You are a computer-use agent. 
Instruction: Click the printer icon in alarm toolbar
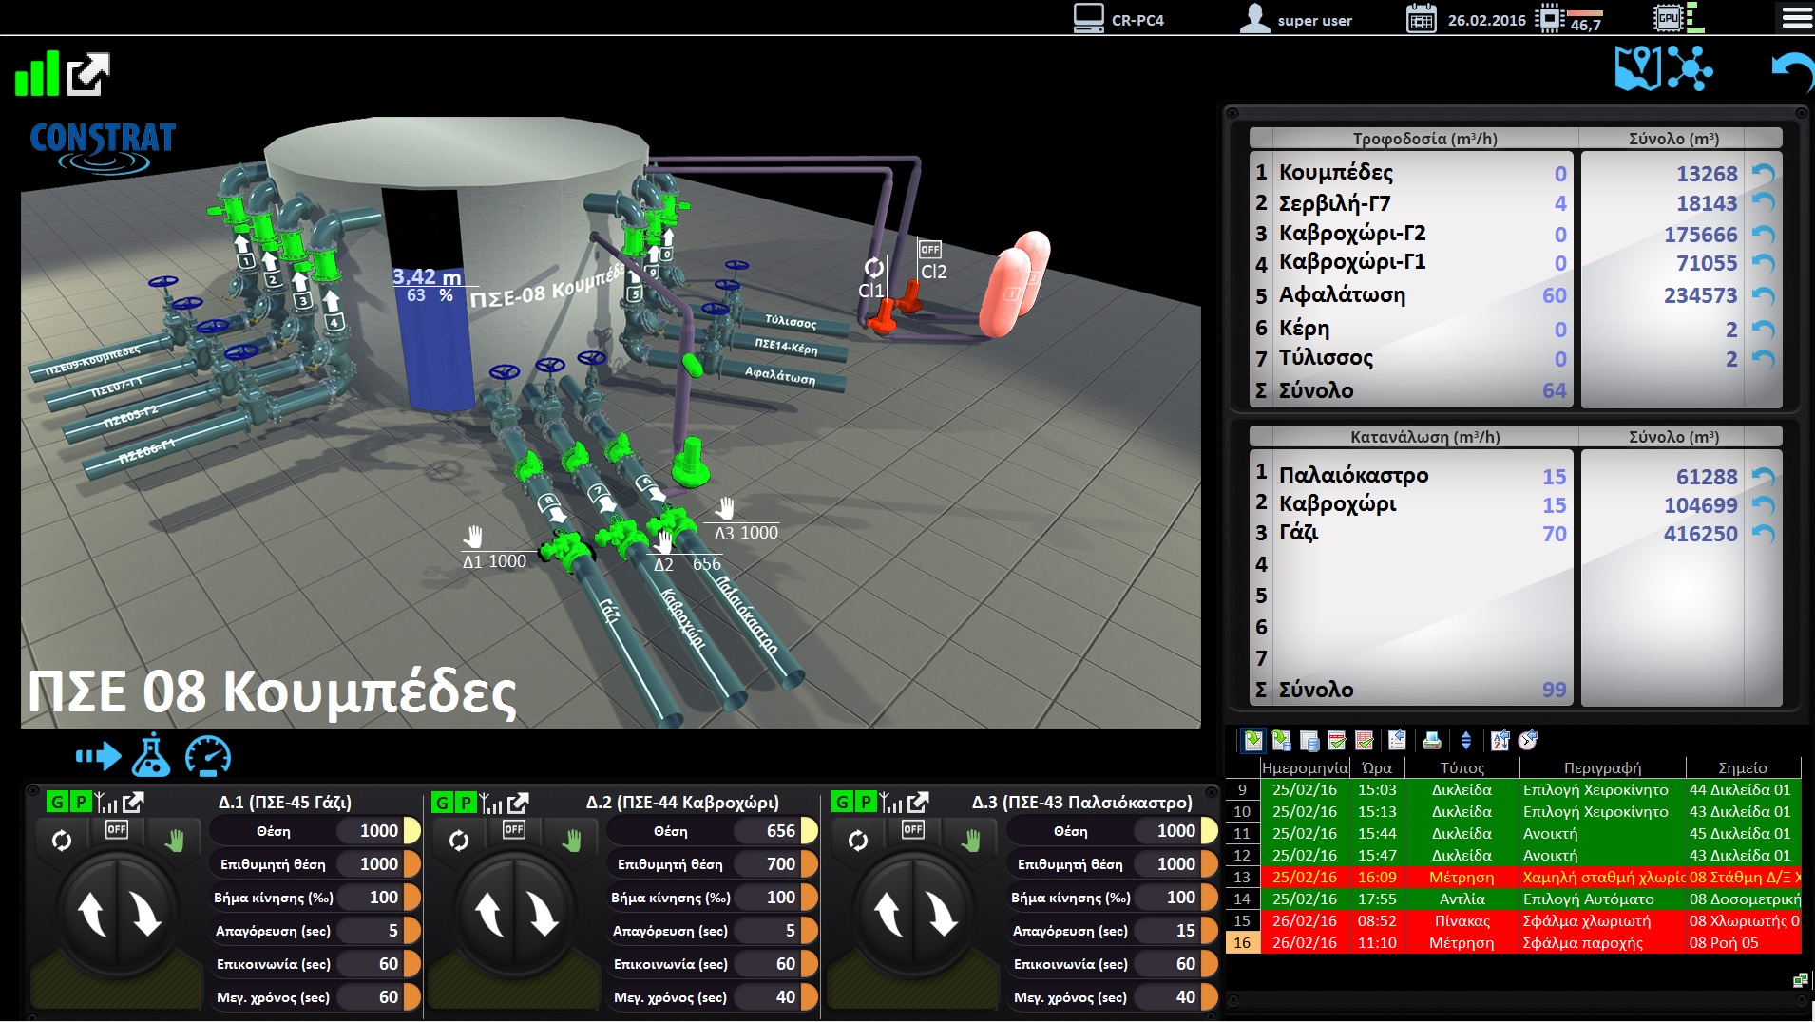point(1432,741)
